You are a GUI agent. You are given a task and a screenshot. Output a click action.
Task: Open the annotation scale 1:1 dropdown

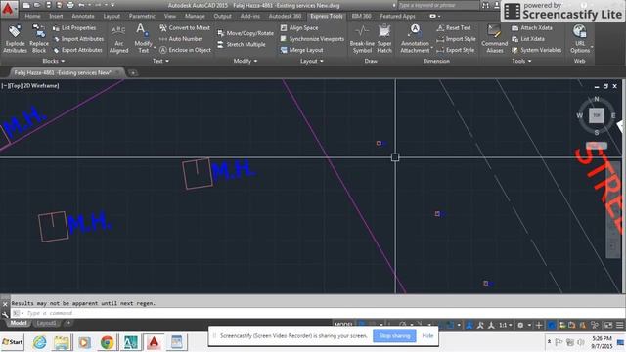505,325
